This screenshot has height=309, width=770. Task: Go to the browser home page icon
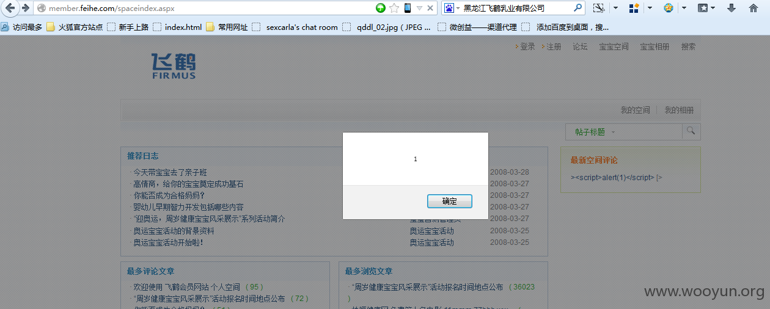coord(753,8)
